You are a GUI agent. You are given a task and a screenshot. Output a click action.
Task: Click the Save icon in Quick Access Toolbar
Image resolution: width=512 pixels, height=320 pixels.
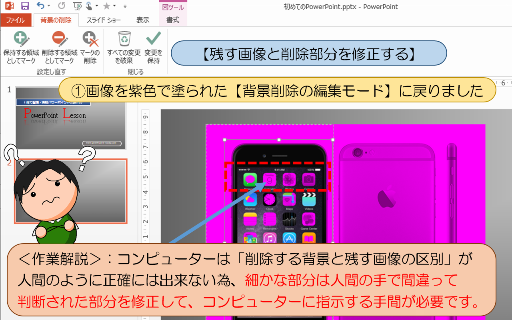pyautogui.click(x=25, y=6)
